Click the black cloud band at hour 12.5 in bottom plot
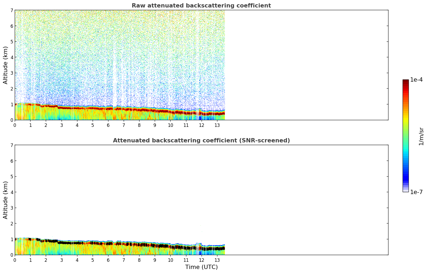Screen dimensions: 427x273 209,249
